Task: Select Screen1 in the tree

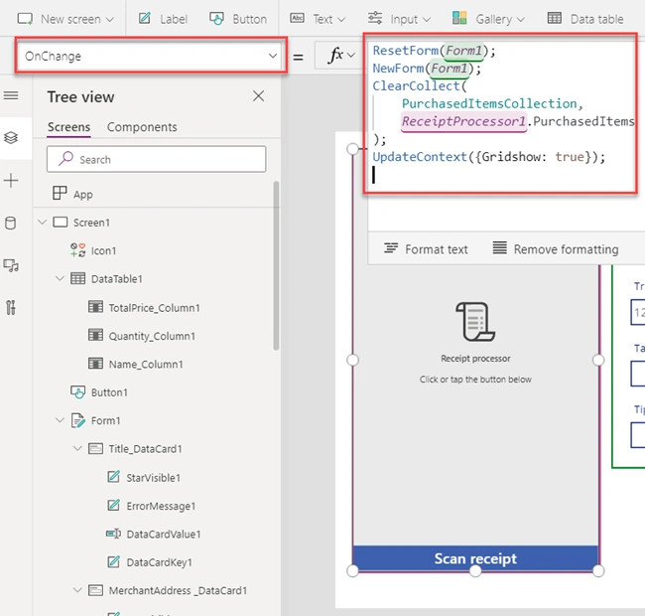Action: [x=91, y=223]
